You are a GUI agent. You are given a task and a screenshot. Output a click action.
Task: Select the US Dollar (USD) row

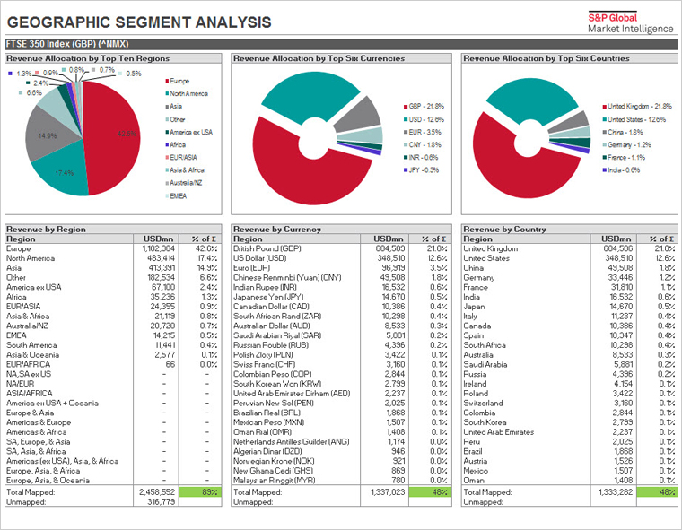(x=341, y=258)
